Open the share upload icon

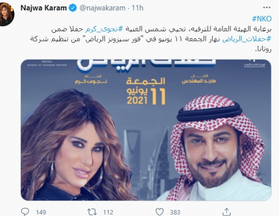[226, 212]
